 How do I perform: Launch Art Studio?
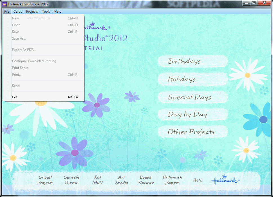point(122,180)
